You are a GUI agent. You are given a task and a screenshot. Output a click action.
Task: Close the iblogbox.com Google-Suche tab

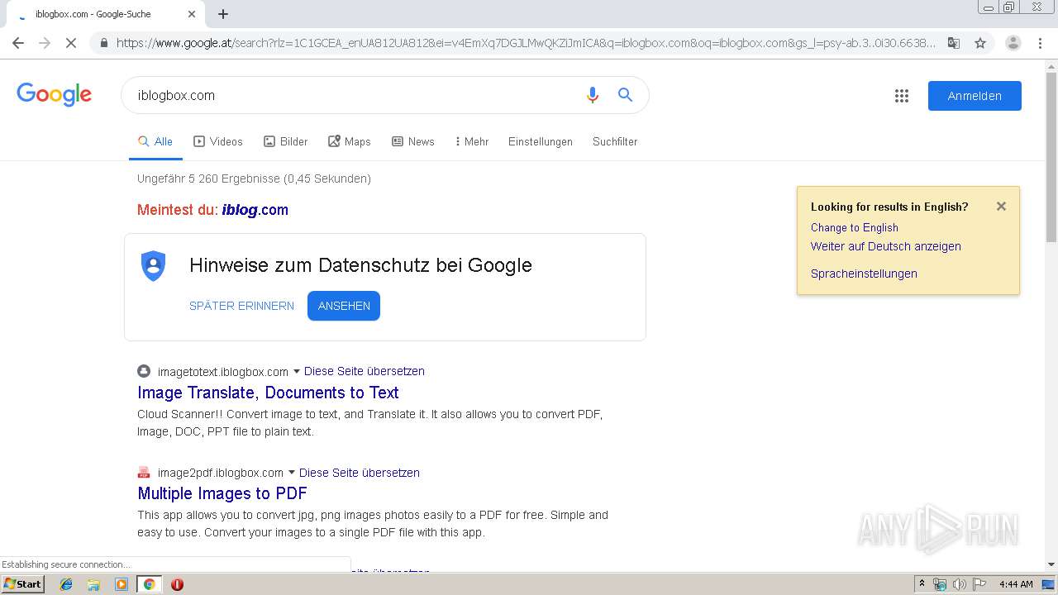(x=192, y=14)
